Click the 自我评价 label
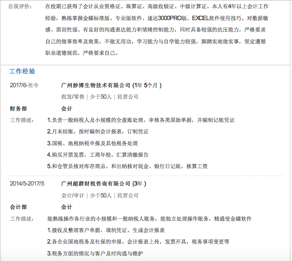292x261 pixels. pos(20,7)
